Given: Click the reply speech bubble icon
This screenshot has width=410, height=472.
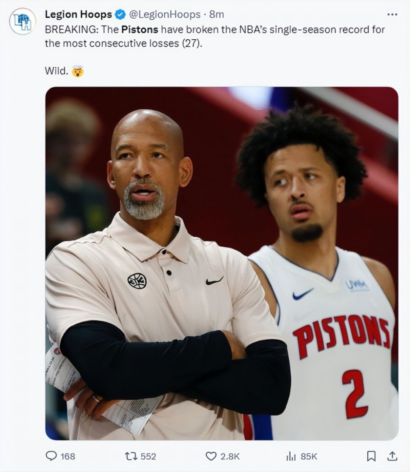Looking at the screenshot, I should pos(51,456).
